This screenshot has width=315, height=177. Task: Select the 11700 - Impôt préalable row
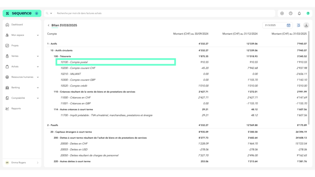pyautogui.click(x=177, y=115)
